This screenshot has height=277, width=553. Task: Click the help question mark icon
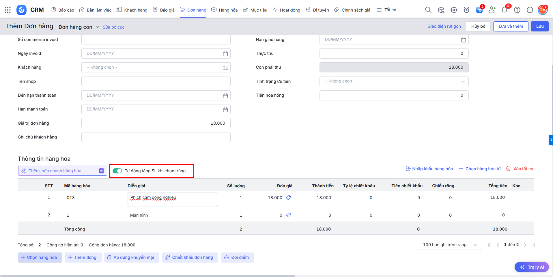click(517, 10)
